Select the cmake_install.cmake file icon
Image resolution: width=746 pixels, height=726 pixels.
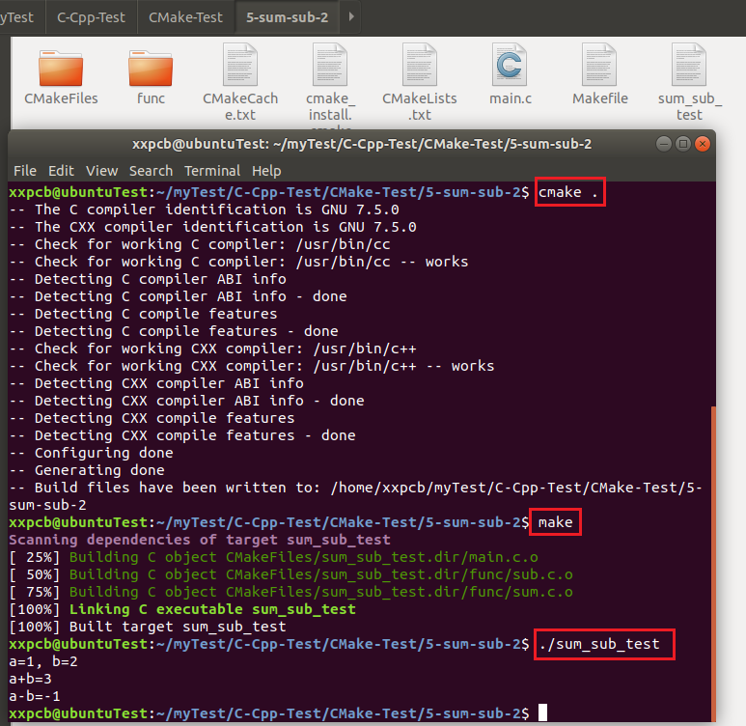coord(330,65)
